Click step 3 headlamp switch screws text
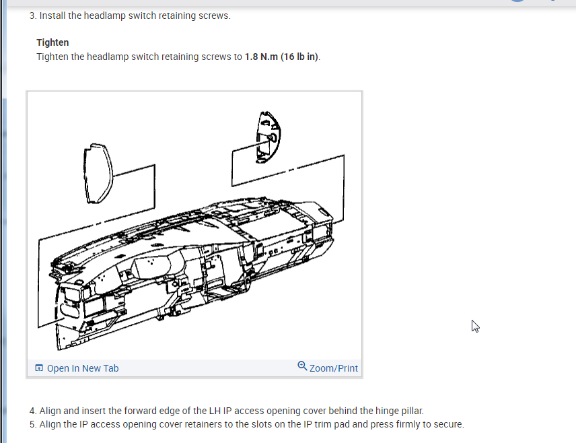The height and width of the screenshot is (443, 576). click(x=130, y=15)
